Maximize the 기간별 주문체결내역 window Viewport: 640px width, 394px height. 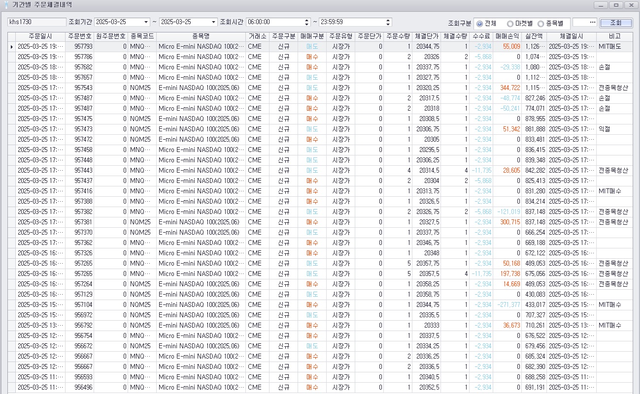pos(616,5)
